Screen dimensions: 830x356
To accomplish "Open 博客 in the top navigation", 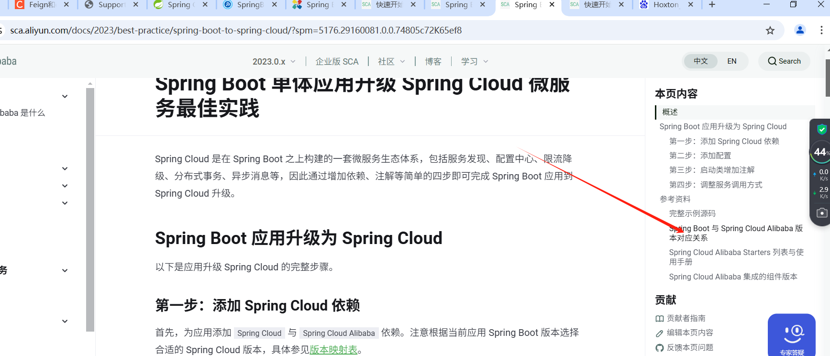I will click(x=433, y=62).
